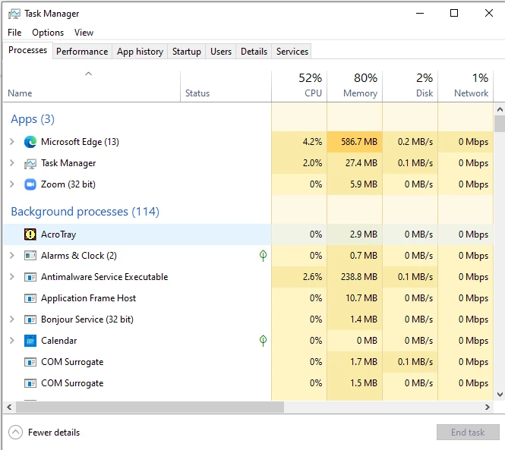Open the Startup tab
This screenshot has width=505, height=450.
tap(187, 52)
